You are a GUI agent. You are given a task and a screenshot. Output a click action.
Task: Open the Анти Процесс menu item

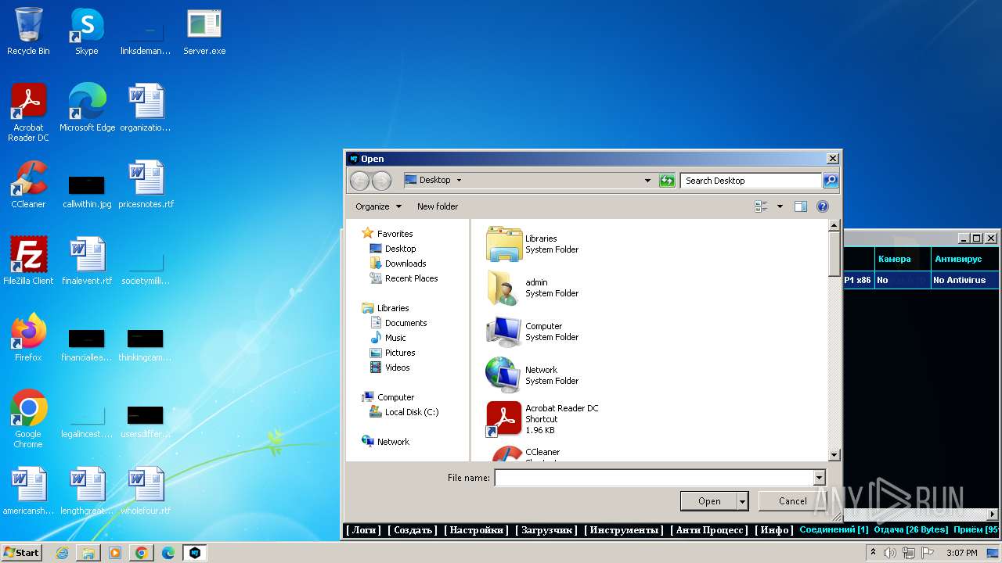[709, 530]
